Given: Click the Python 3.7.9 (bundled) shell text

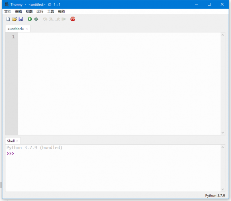Looking at the screenshot, I should point(34,148).
